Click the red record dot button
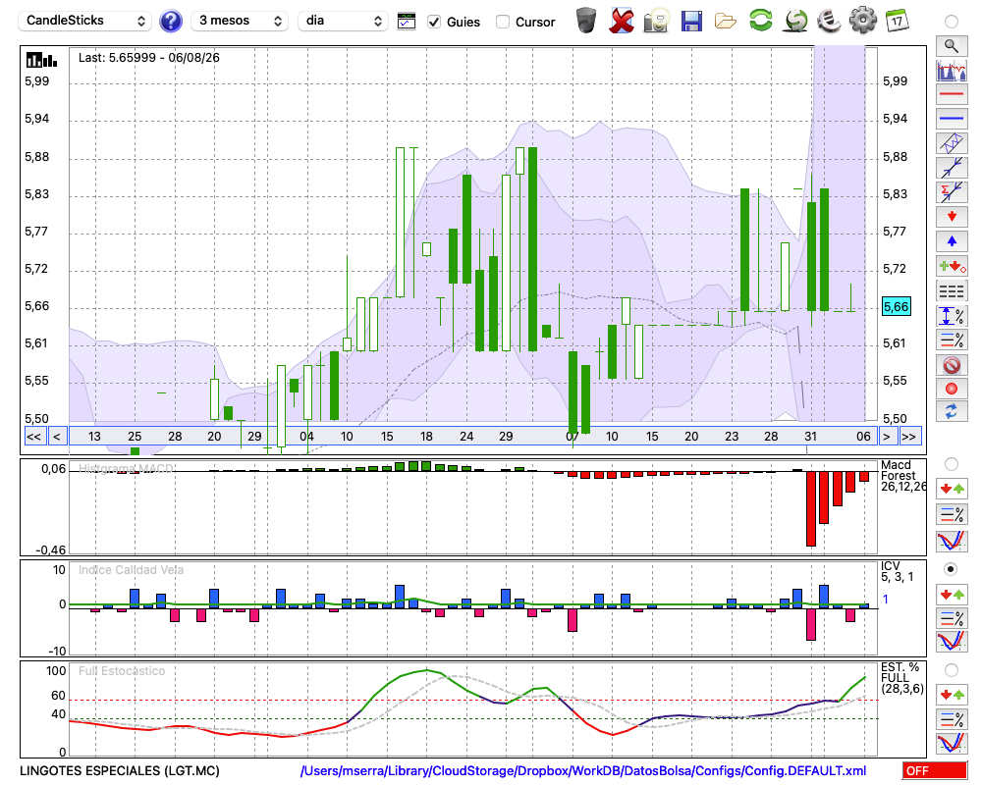 [952, 389]
